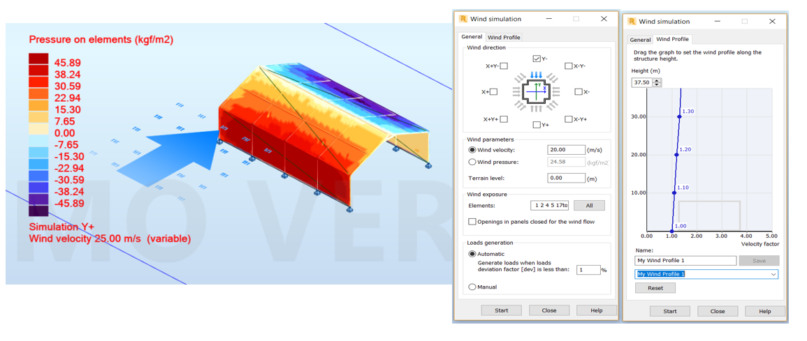Click the Elements list input field

[x=550, y=206]
